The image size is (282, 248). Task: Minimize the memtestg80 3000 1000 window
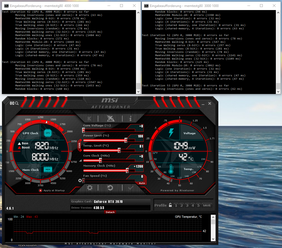click(x=249, y=6)
